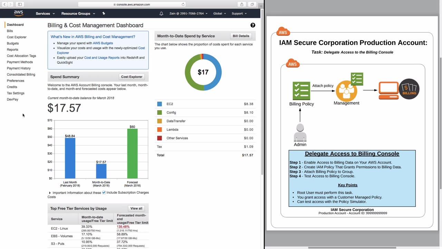Follow the Cost and Usage Reports link
This screenshot has height=249, width=442.
[102, 58]
